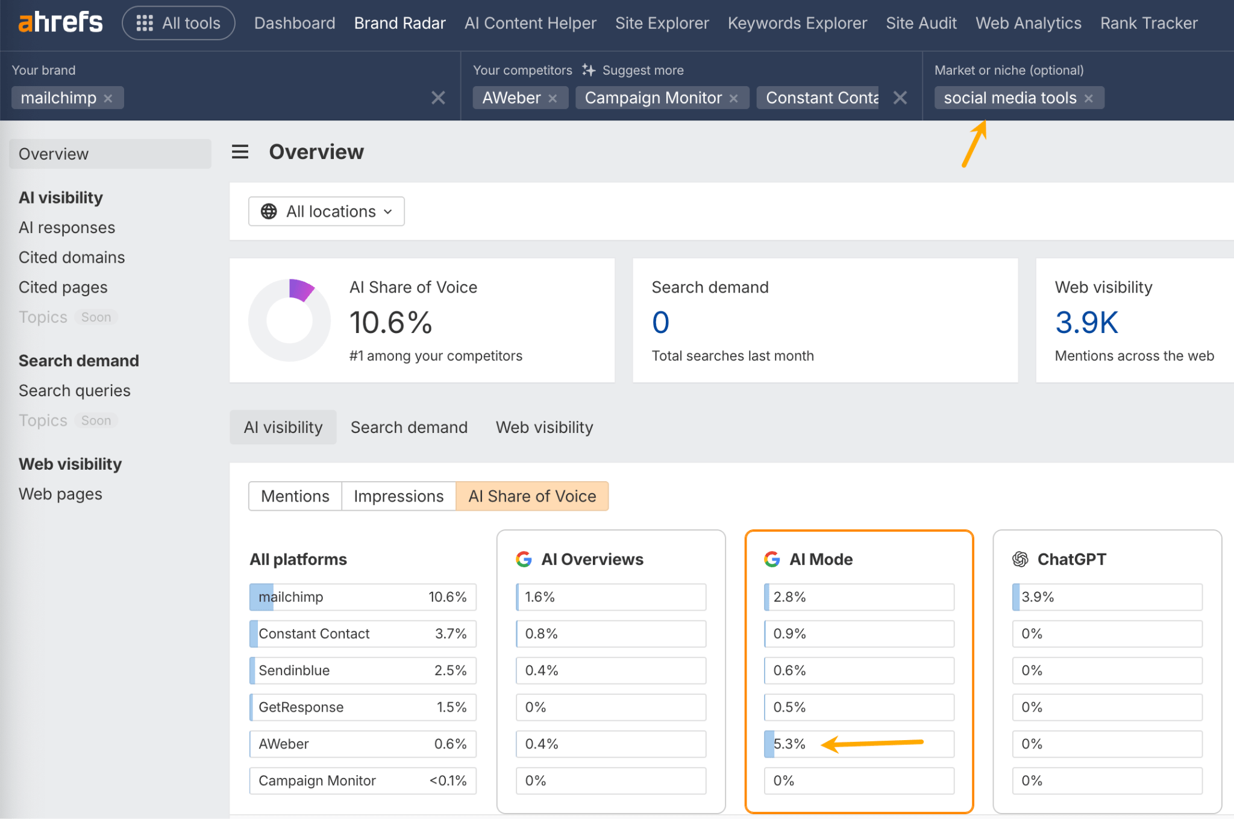
Task: Click the globe icon in All locations
Action: click(269, 211)
